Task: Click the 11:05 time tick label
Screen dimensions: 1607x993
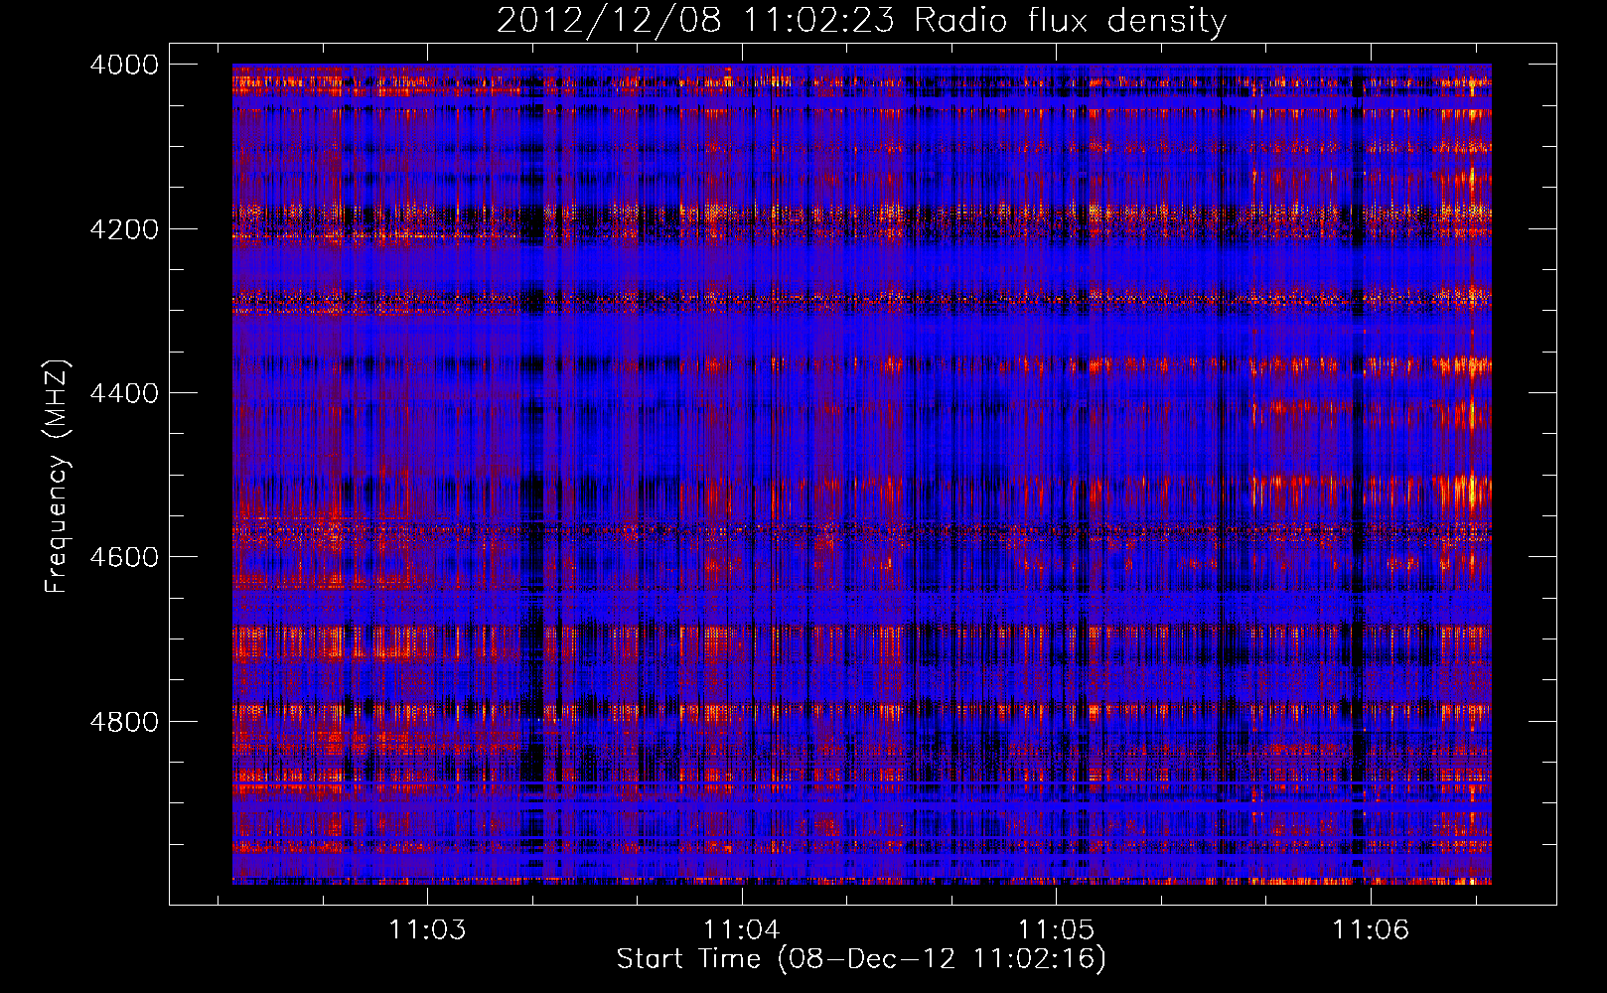Action: [1056, 930]
